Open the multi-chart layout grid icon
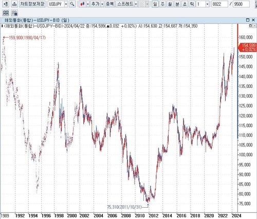Viewport: 257px width, 219px height. [6, 13]
